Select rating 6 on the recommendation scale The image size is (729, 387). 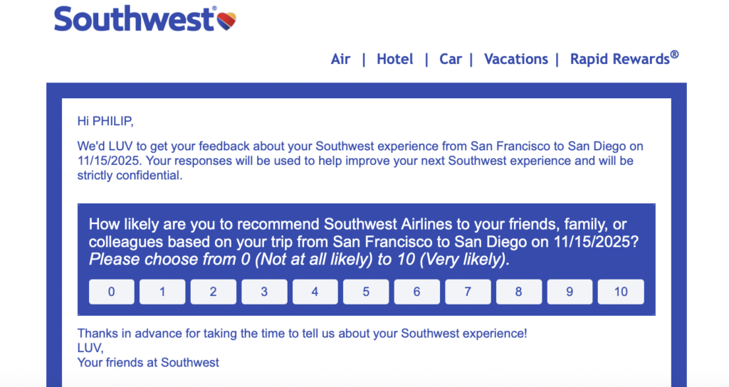point(417,292)
